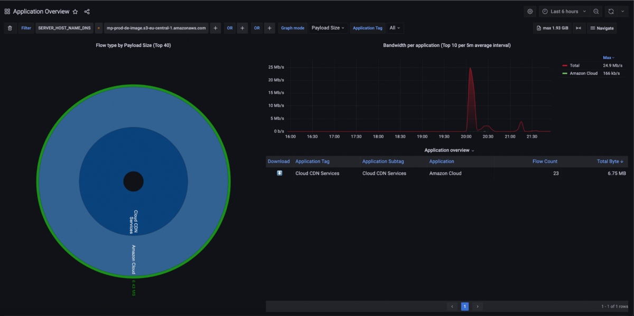Click the zoom out time range icon
Viewport: 634px width, 316px height.
coord(596,11)
